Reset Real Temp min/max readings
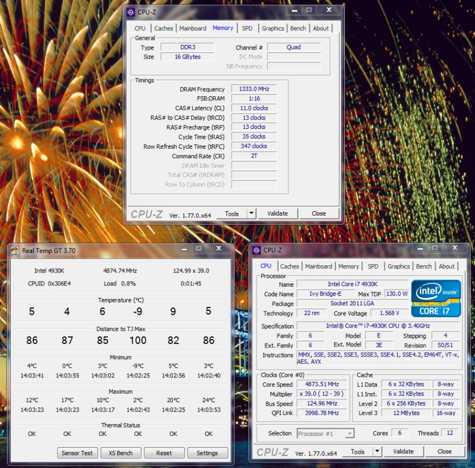 click(164, 453)
